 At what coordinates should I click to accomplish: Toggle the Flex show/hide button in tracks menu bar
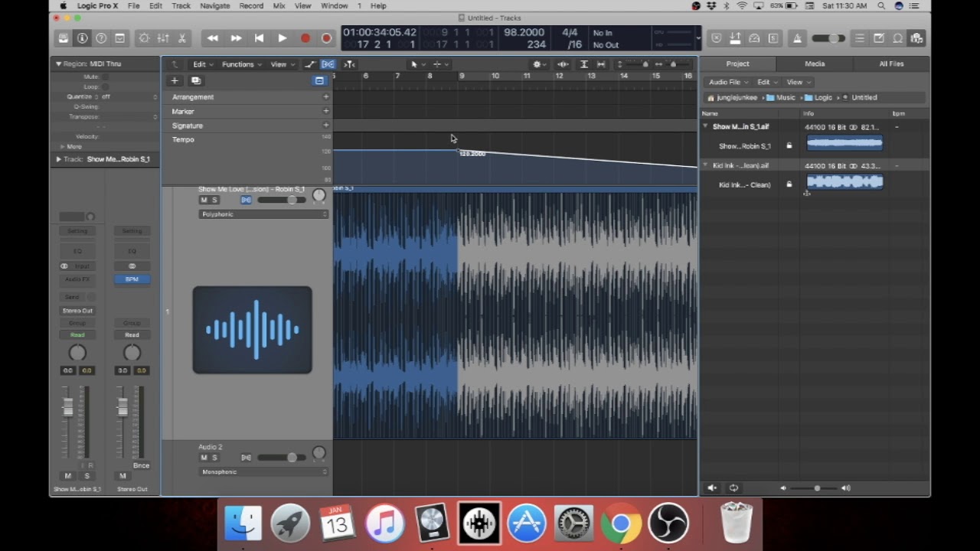328,64
